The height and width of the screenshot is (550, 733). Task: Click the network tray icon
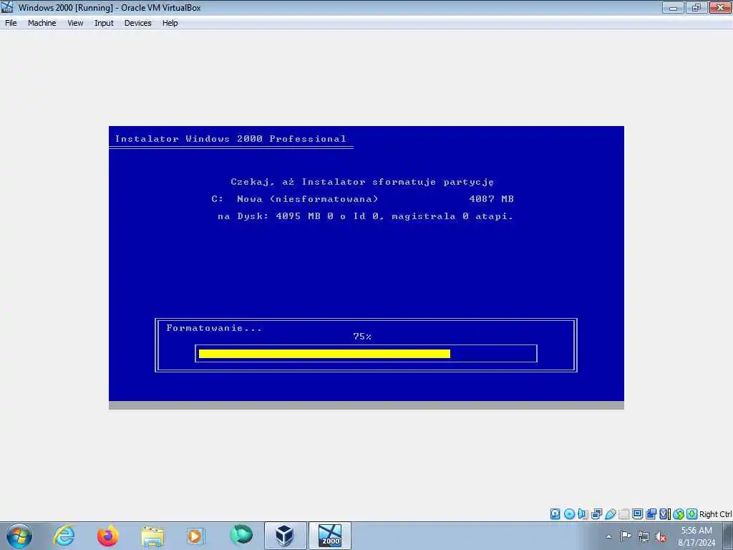tap(644, 536)
